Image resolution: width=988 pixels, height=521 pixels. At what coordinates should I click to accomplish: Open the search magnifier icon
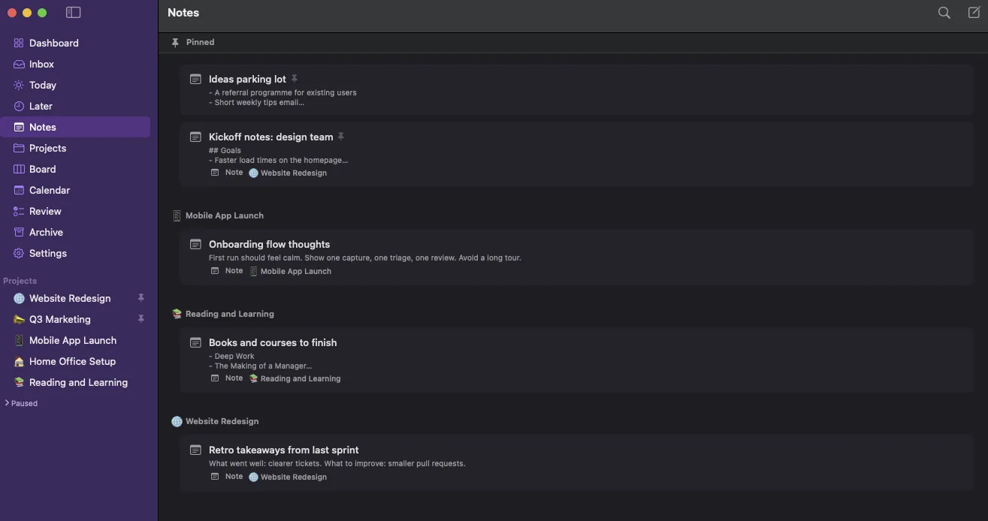pyautogui.click(x=944, y=13)
